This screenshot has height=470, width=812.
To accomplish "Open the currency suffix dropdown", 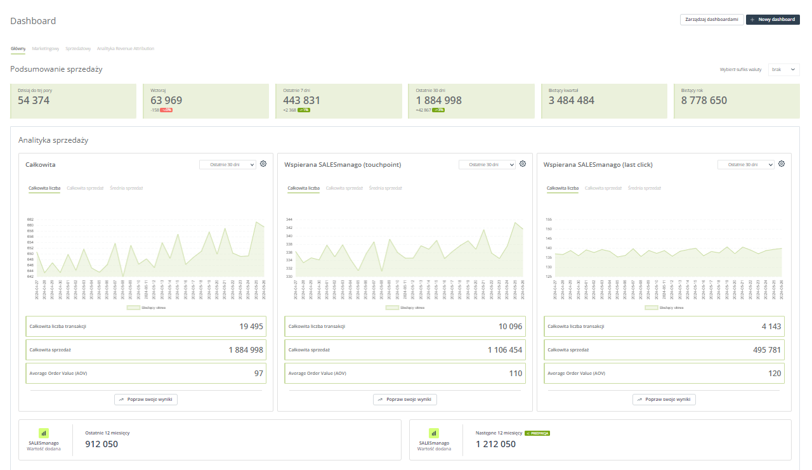I will (x=784, y=69).
